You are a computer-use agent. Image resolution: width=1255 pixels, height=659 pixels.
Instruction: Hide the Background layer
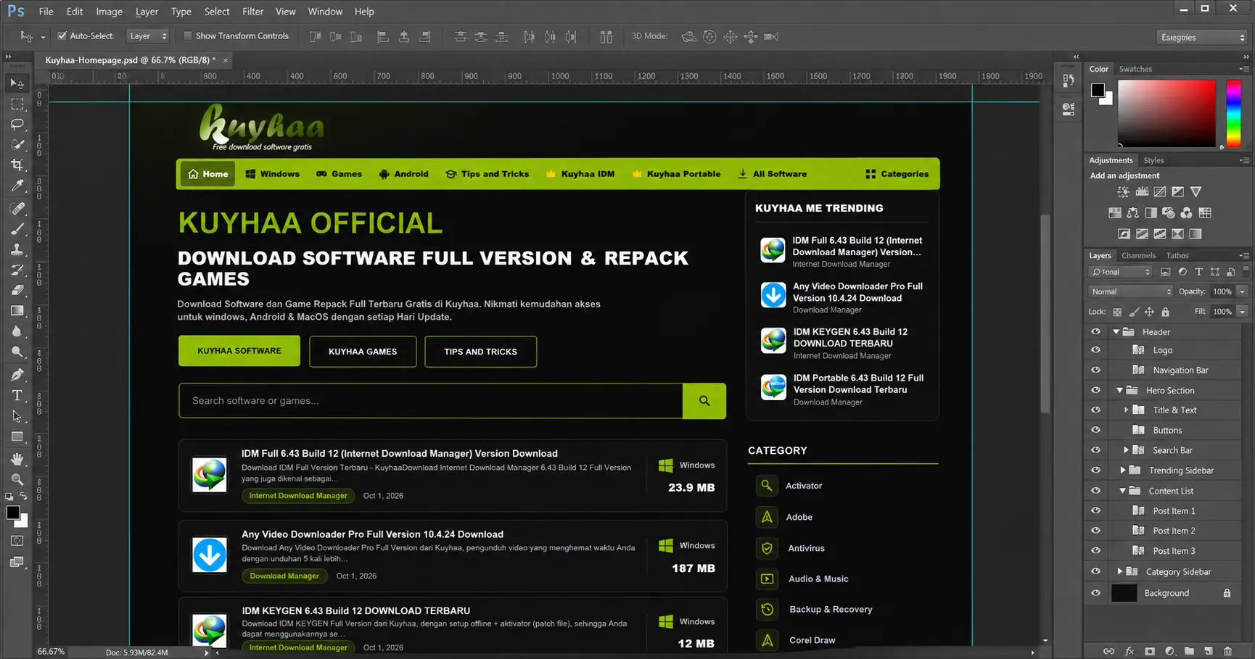pos(1095,593)
